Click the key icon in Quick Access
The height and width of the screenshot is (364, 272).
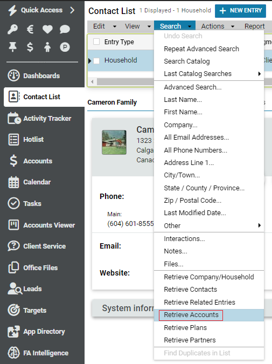pyautogui.click(x=12, y=30)
